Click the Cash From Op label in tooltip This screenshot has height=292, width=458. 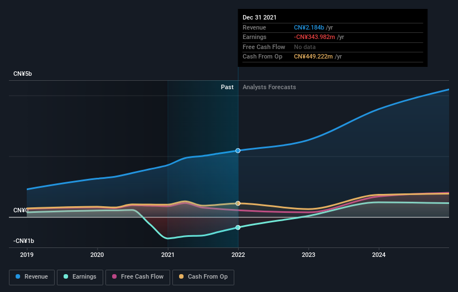click(x=262, y=57)
